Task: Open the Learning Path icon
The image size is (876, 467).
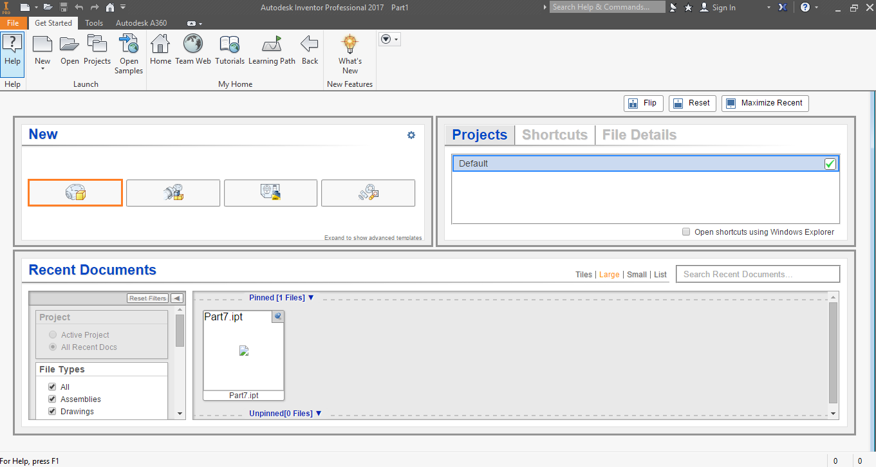Action: point(272,44)
